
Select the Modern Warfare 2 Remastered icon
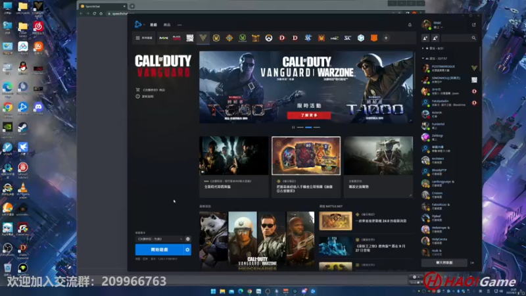pos(335,38)
